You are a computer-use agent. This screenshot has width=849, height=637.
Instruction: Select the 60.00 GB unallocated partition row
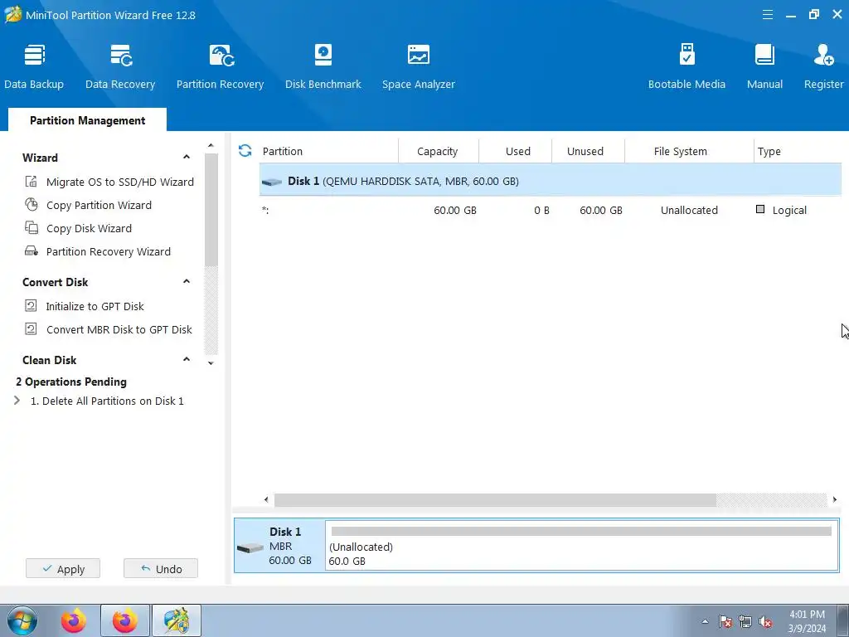tap(551, 210)
